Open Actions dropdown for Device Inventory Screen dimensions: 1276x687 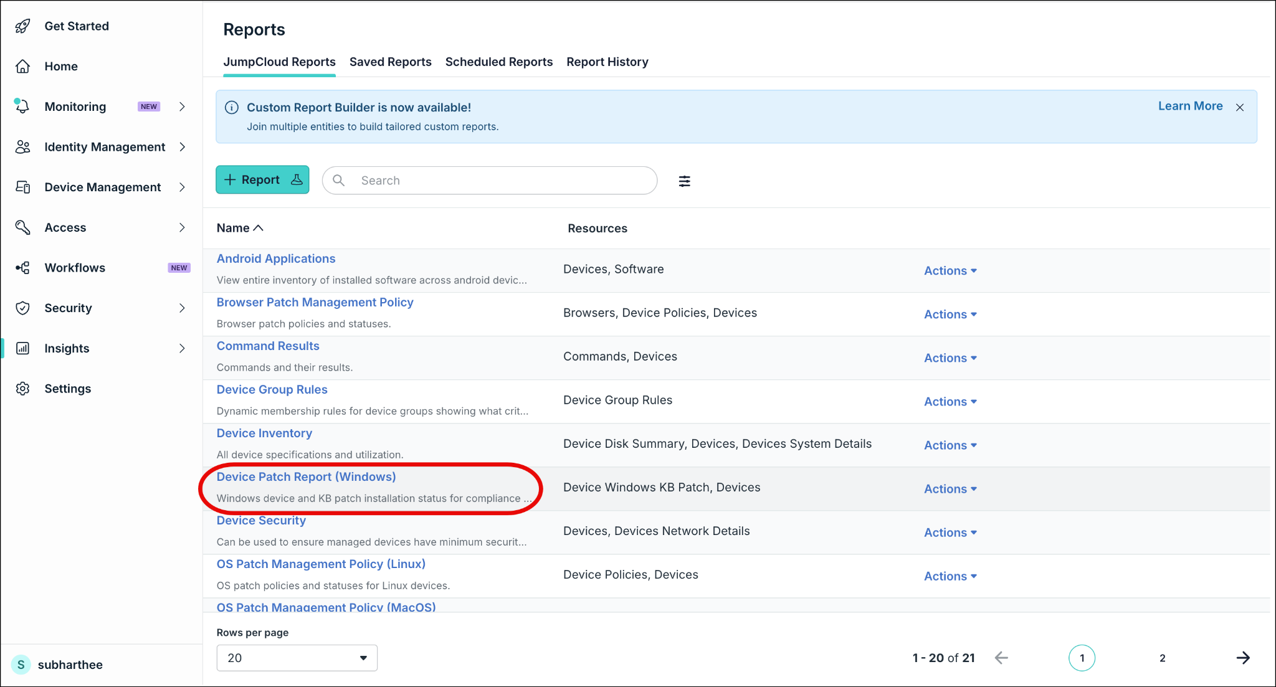pyautogui.click(x=950, y=445)
